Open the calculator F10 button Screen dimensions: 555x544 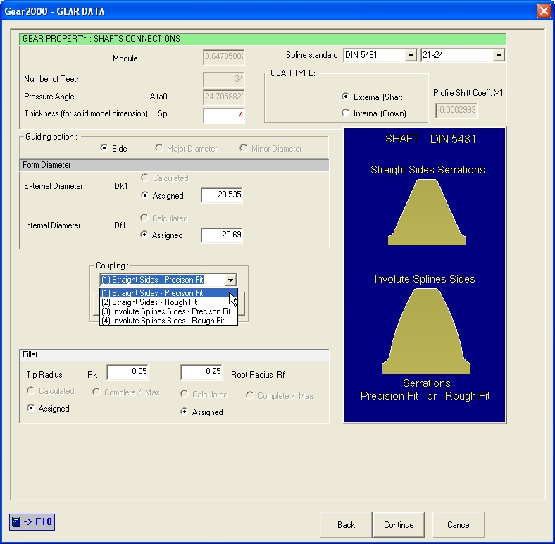point(32,521)
